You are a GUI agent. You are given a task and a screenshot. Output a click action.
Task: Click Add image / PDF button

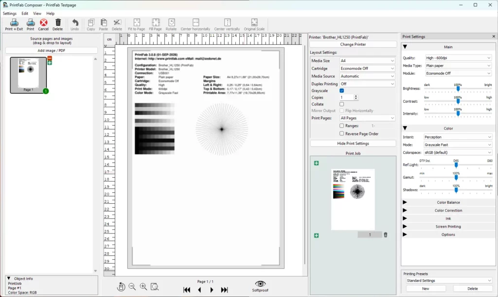51,50
